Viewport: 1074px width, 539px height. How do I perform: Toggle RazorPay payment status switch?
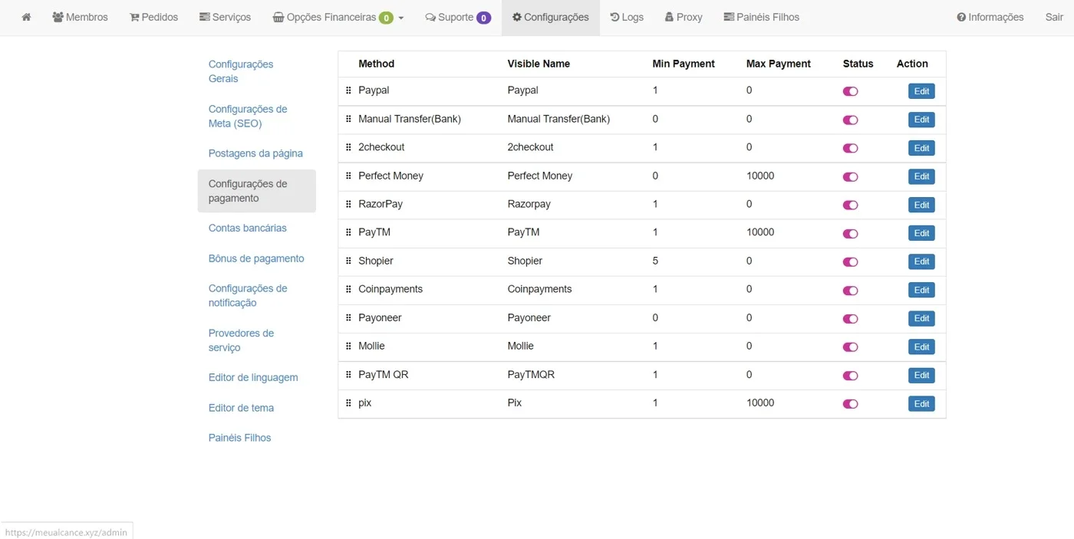pyautogui.click(x=850, y=205)
